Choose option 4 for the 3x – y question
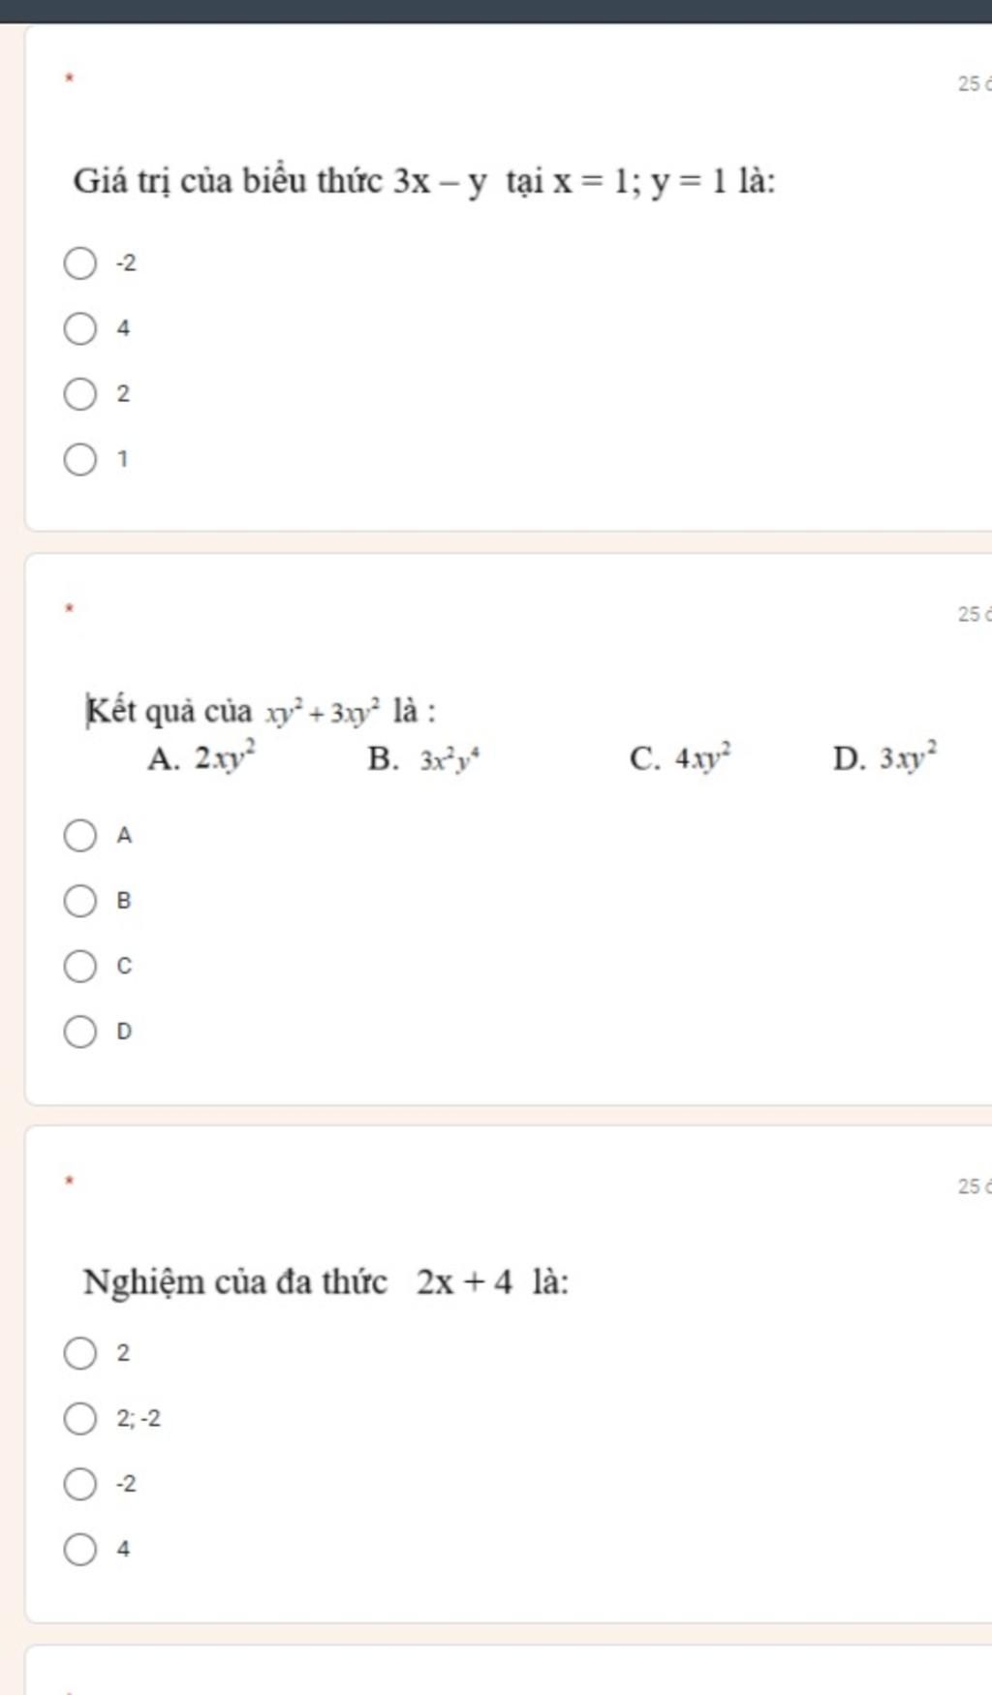 80,329
